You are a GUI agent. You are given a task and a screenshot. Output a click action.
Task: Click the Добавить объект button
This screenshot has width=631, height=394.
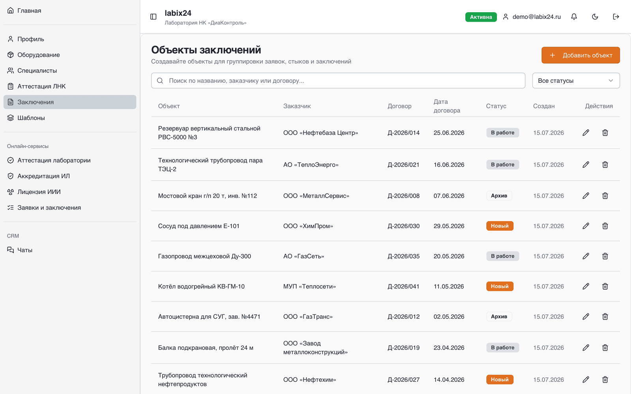[x=581, y=55]
